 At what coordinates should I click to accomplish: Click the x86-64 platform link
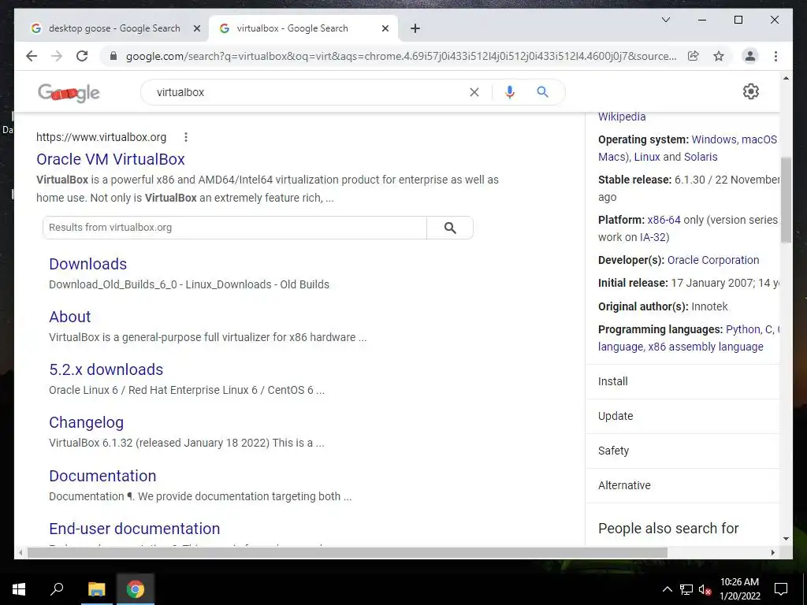click(x=664, y=220)
